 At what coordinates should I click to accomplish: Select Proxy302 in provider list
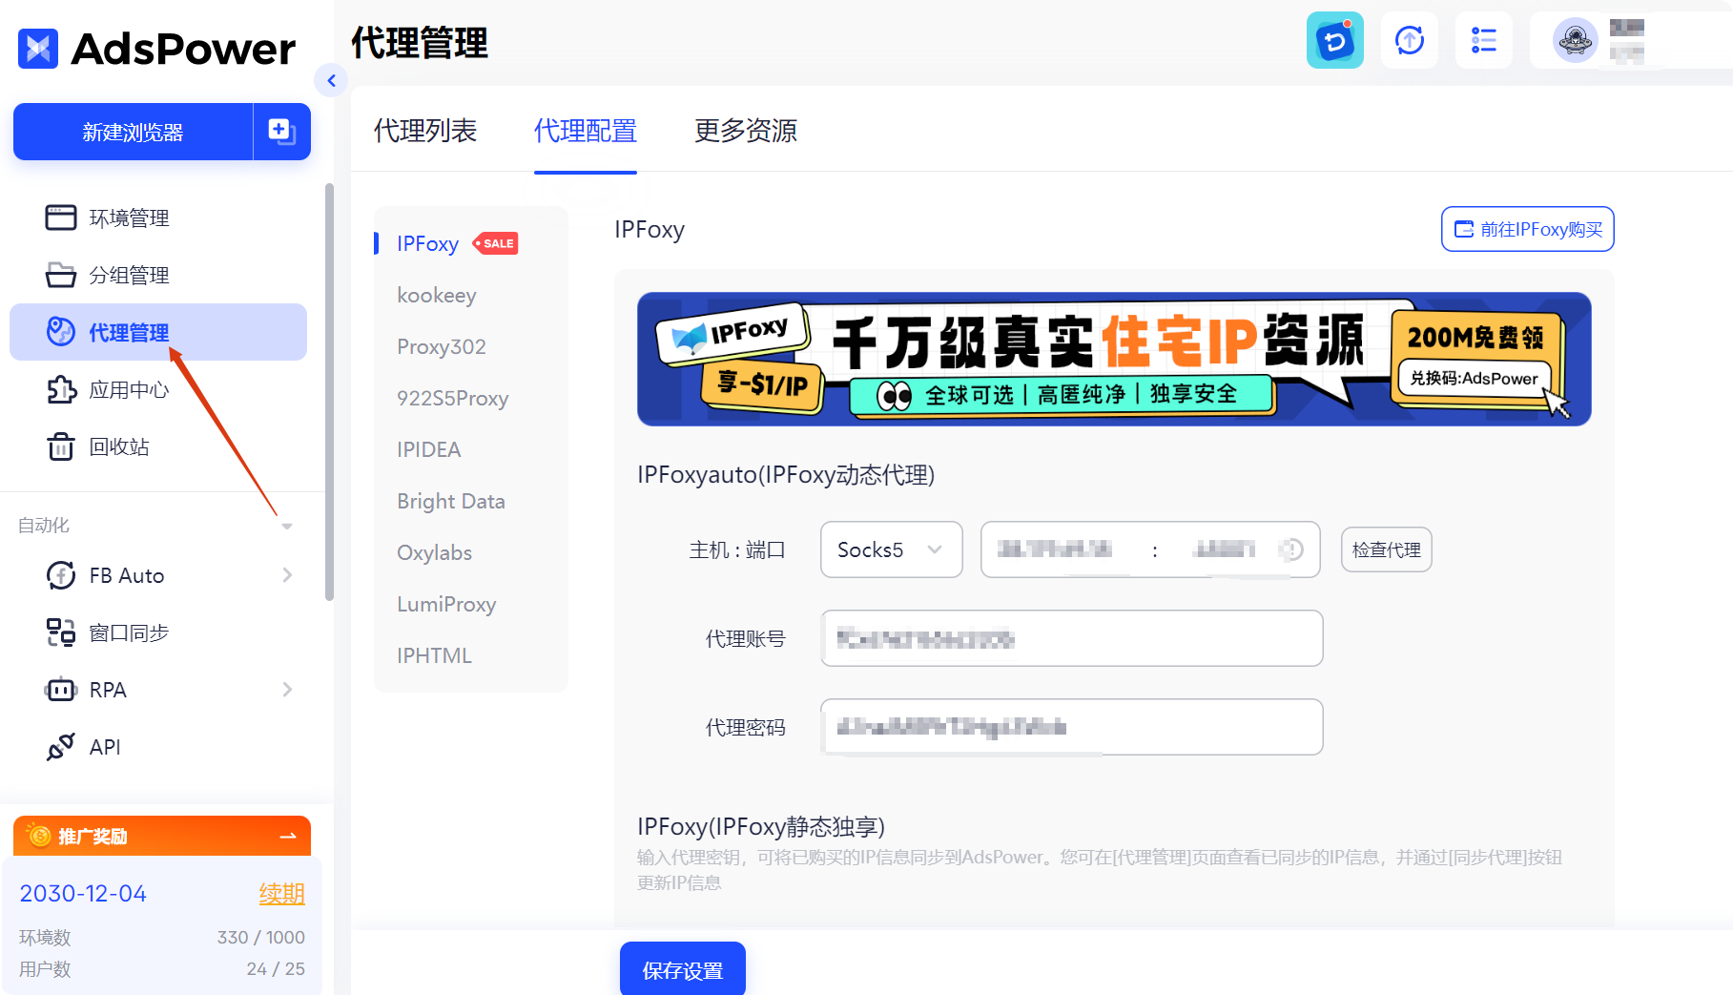[442, 346]
